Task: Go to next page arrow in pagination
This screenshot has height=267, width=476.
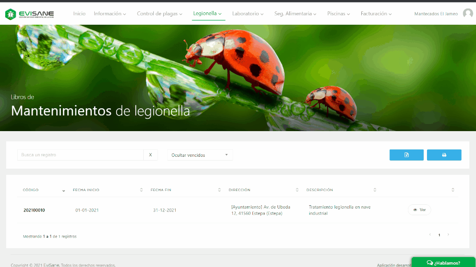Action: click(448, 235)
